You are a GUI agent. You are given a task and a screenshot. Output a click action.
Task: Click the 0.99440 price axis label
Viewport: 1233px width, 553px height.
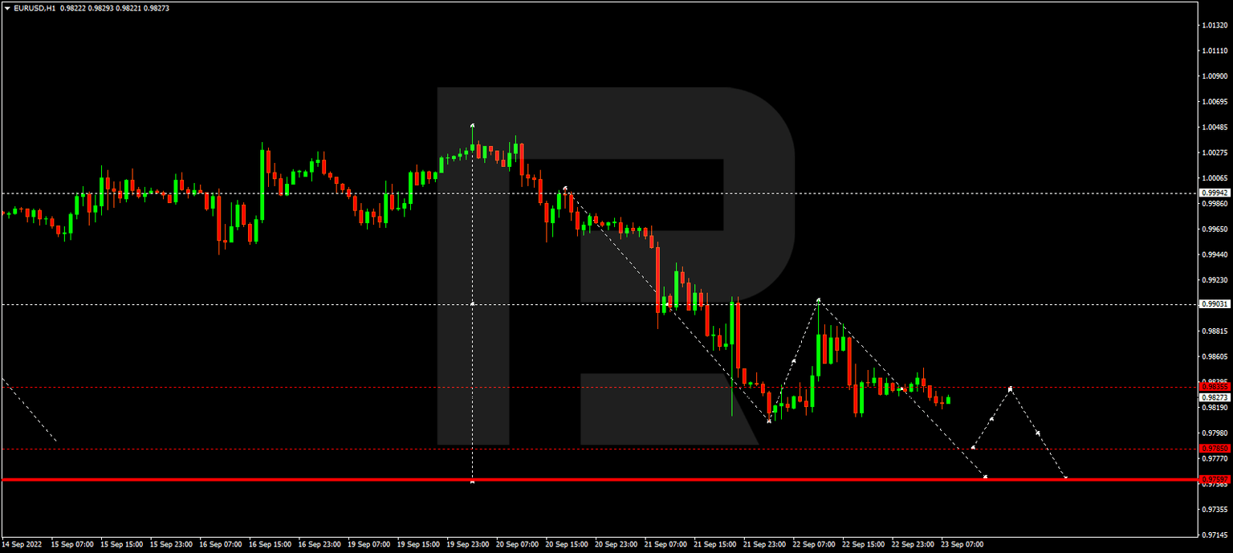tap(1215, 254)
